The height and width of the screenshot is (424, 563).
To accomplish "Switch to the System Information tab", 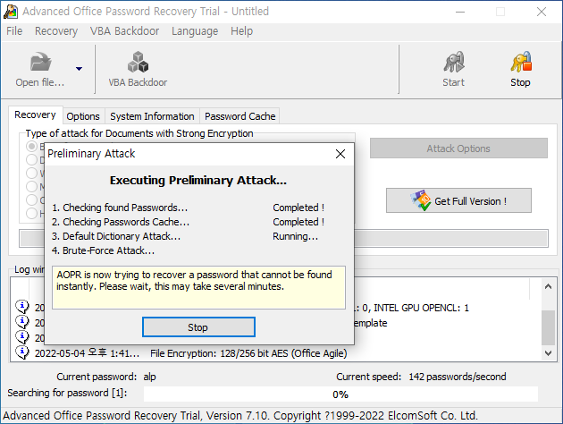I will (x=152, y=116).
